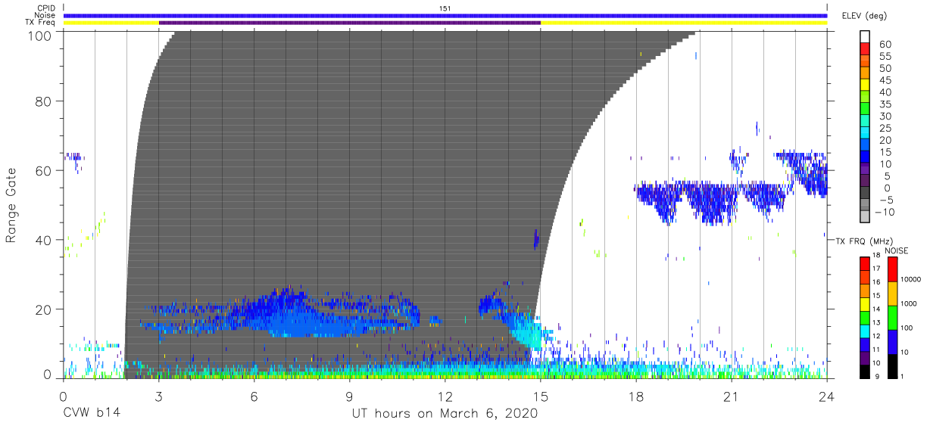Click the '6' x-axis hour tick label
Viewport: 930px width, 429px height.
(x=254, y=396)
